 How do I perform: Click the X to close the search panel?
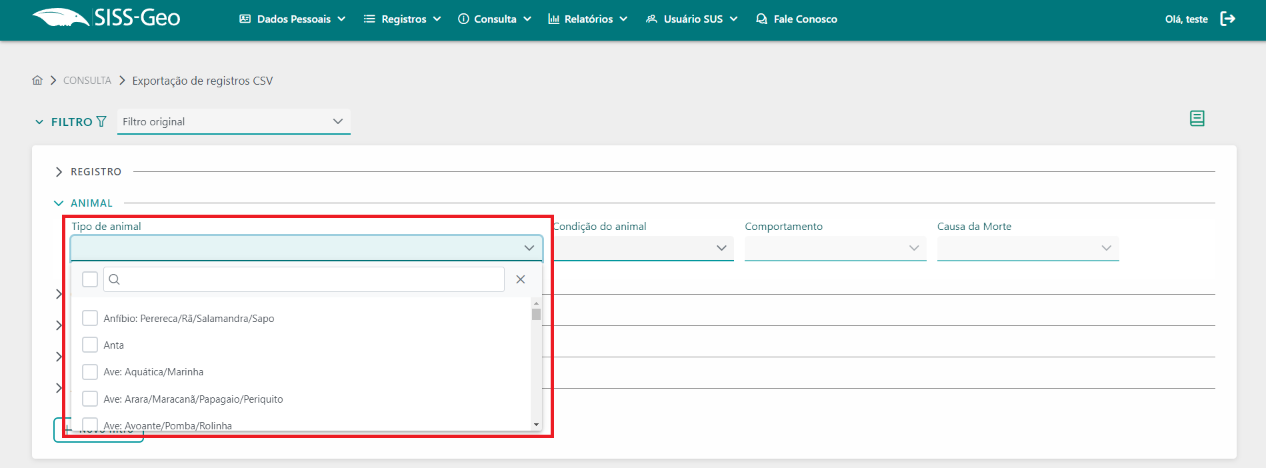coord(521,279)
